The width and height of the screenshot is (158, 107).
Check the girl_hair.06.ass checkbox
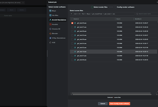point(72,31)
